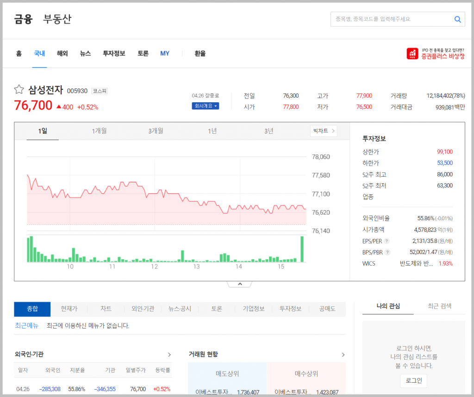Open 외국인·기관 details arrow

169,355
